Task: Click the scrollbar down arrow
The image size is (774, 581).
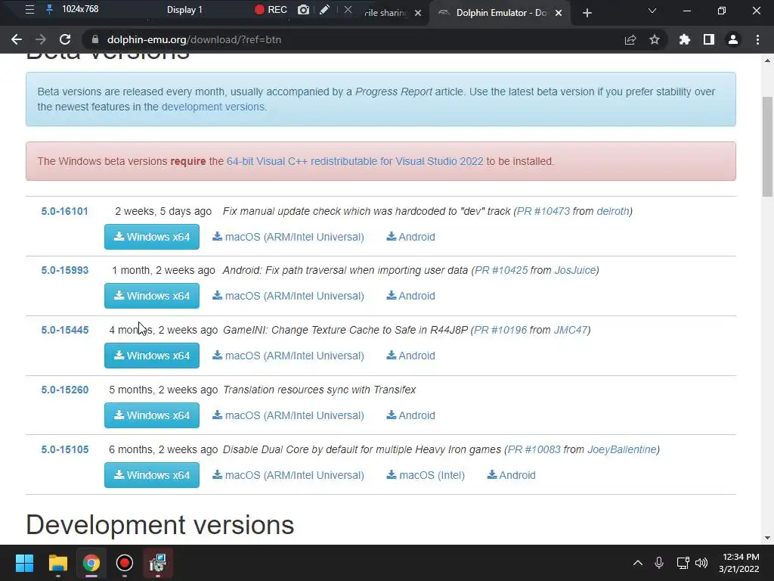Action: click(x=767, y=538)
